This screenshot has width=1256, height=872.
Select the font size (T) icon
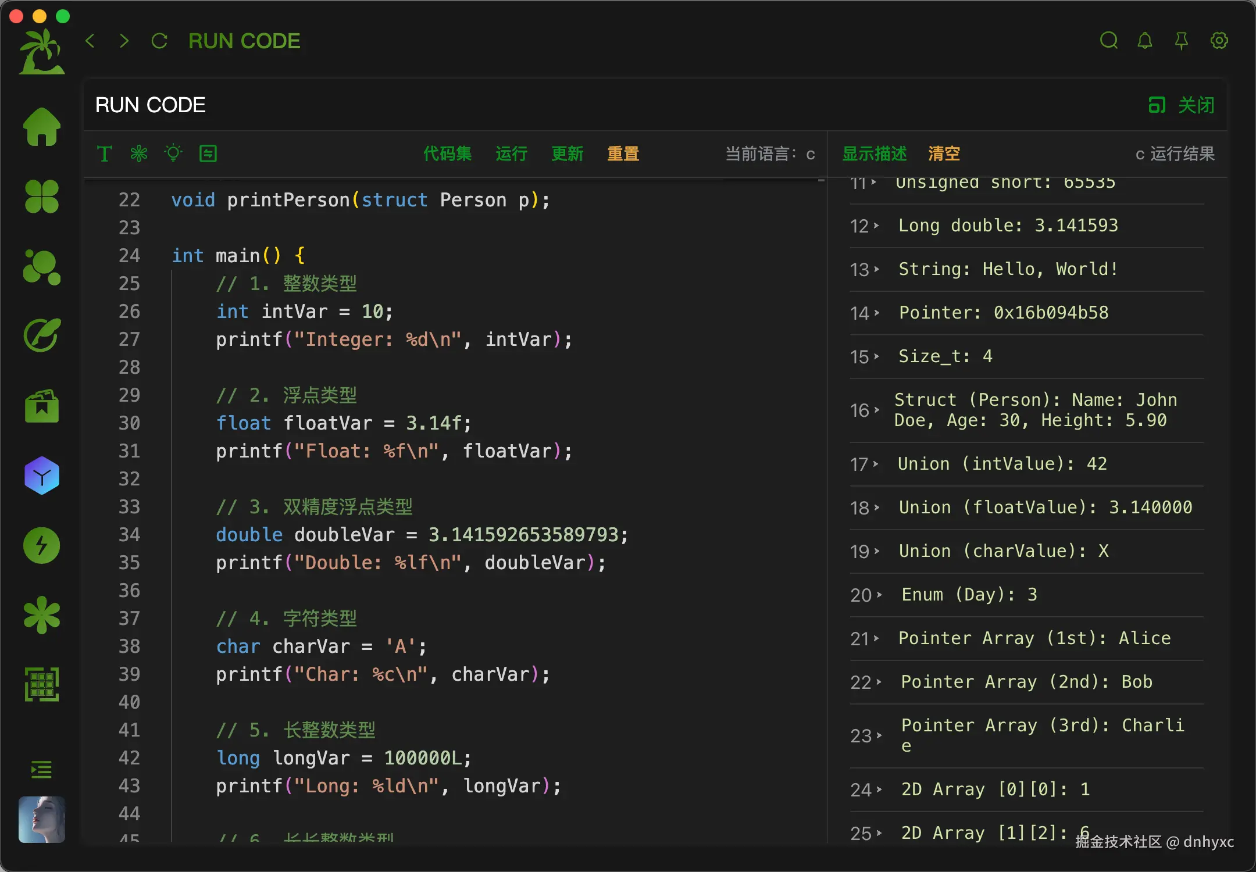click(105, 153)
